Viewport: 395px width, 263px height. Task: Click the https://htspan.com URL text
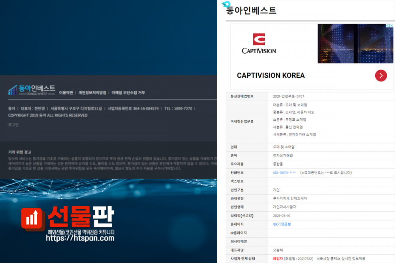tap(80, 238)
